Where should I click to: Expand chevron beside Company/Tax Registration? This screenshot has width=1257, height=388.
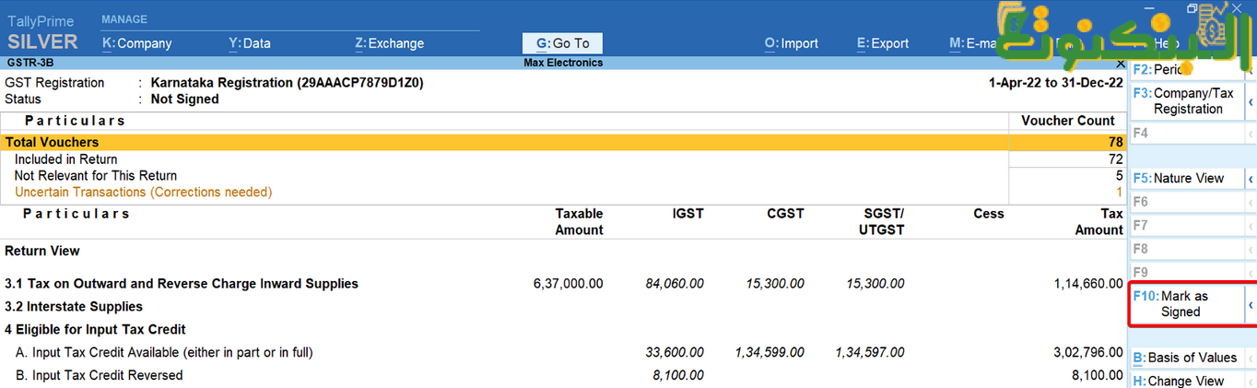[x=1251, y=100]
